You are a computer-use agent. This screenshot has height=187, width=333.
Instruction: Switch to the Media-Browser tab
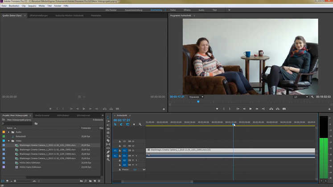click(43, 115)
